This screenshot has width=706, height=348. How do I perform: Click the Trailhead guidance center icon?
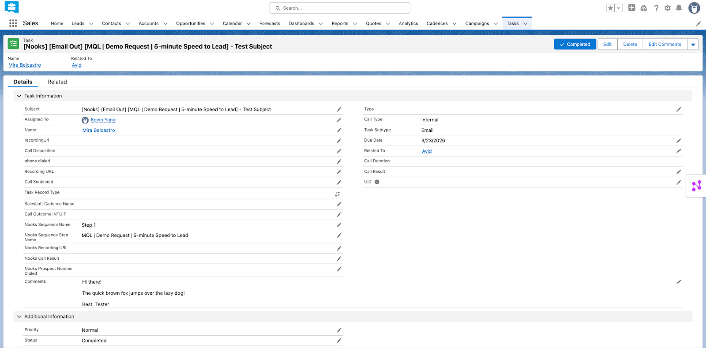[644, 8]
